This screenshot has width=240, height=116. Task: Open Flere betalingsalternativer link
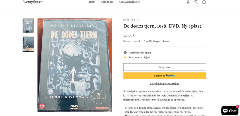click(165, 83)
